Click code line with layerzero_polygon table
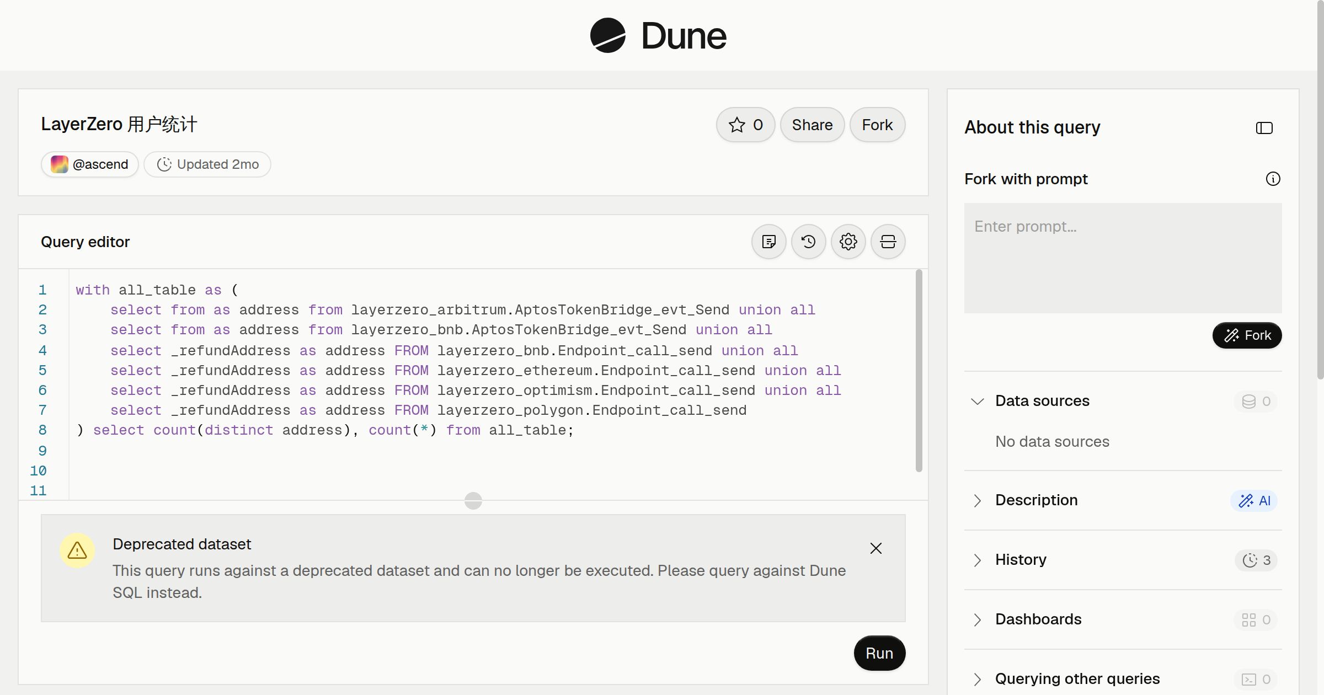The height and width of the screenshot is (695, 1324). (428, 410)
